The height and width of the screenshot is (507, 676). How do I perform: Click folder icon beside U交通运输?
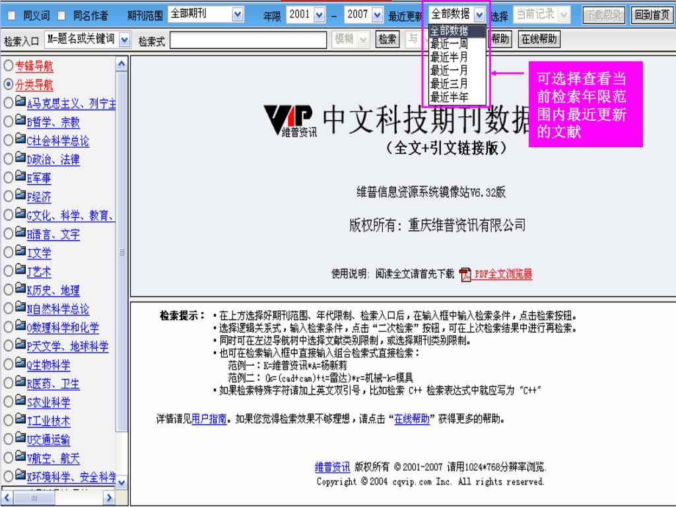pos(20,438)
